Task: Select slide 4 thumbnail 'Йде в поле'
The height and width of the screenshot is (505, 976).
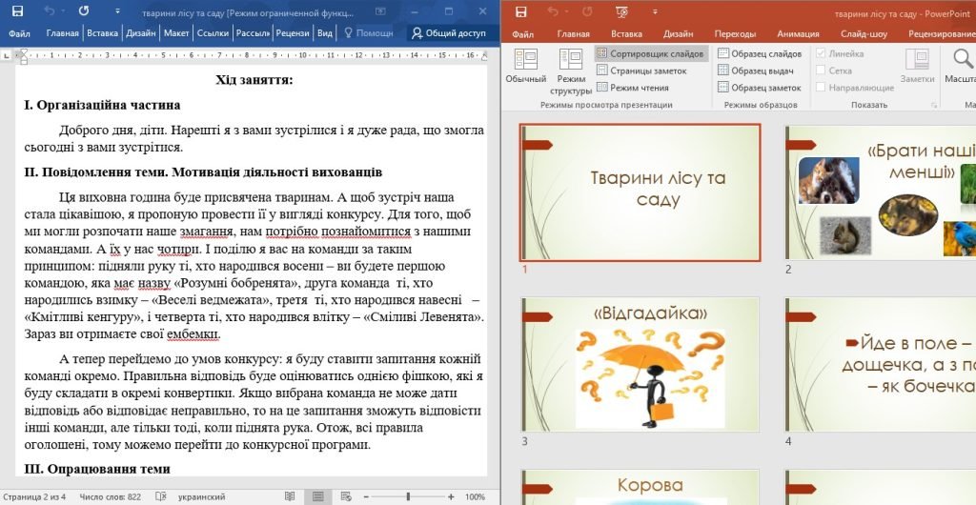Action: pos(880,364)
